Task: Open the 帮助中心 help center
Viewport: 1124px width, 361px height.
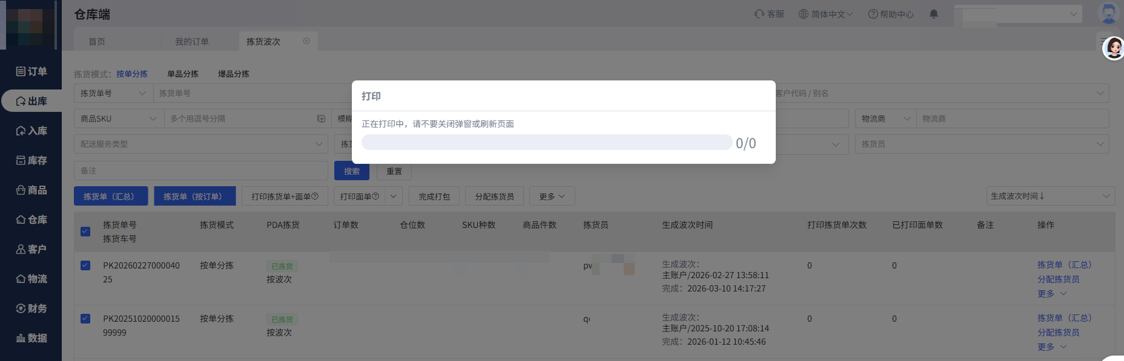Action: click(x=890, y=14)
